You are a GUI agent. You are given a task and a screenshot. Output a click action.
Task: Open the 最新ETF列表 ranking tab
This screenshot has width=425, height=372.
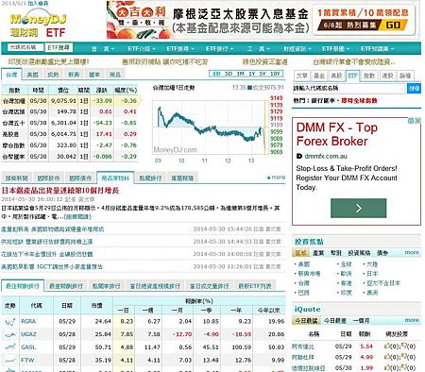click(255, 286)
